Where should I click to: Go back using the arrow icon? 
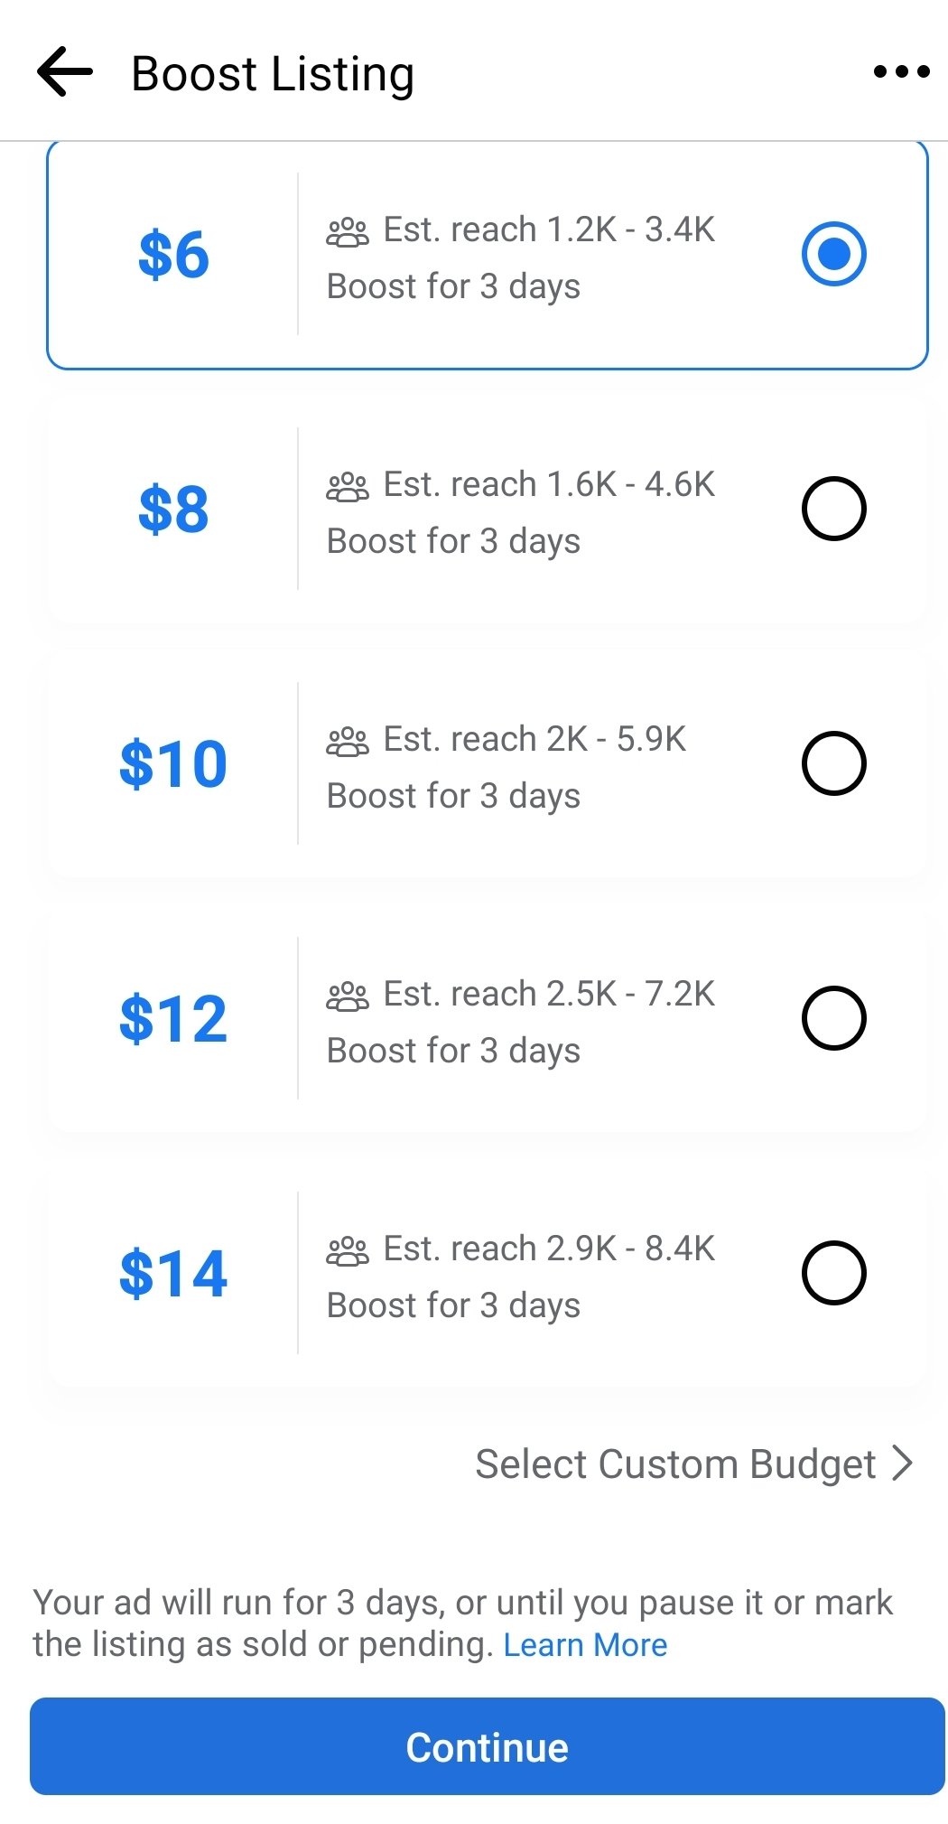click(x=65, y=72)
